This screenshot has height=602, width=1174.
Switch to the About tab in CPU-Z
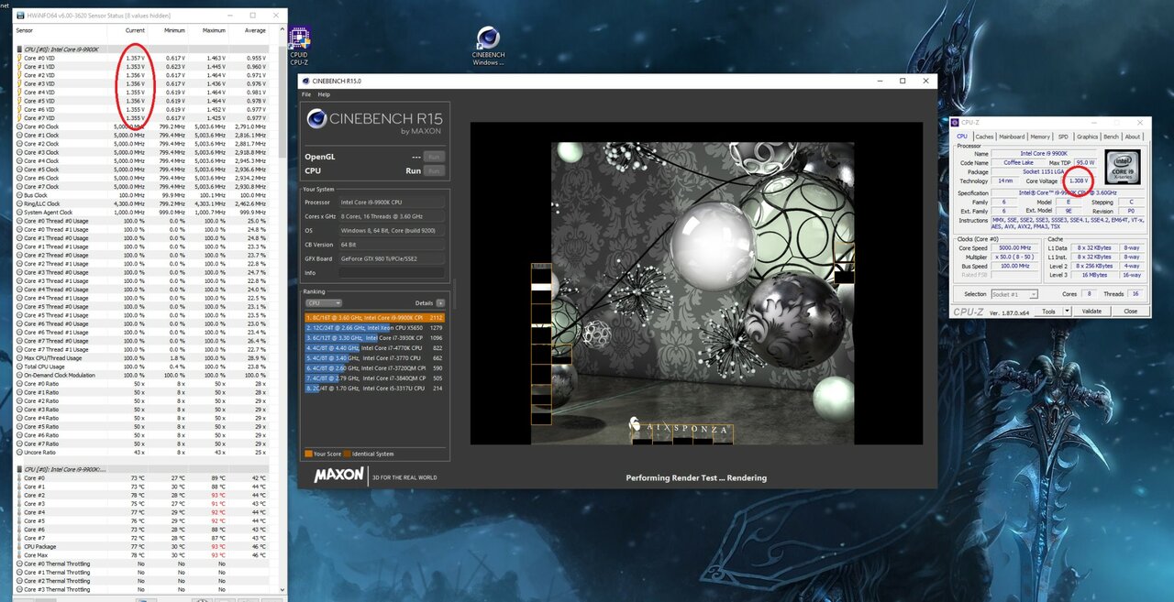(1134, 137)
